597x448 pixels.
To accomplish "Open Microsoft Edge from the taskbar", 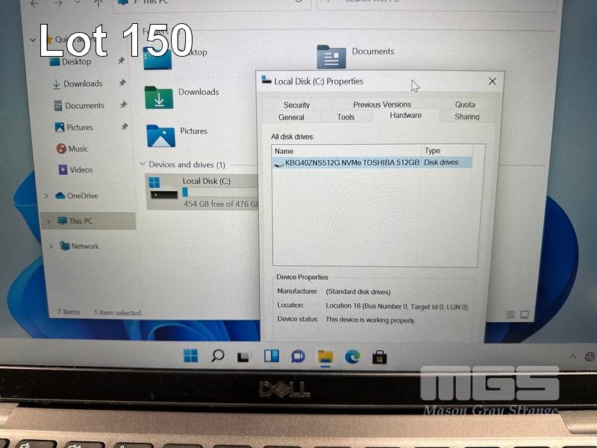I will [x=352, y=357].
